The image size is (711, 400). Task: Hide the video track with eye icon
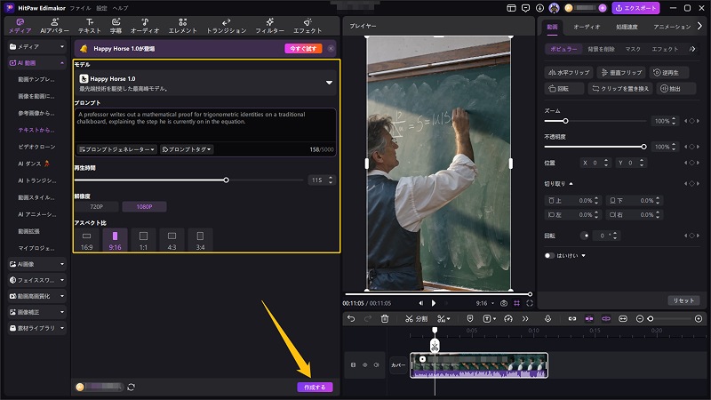coord(365,364)
